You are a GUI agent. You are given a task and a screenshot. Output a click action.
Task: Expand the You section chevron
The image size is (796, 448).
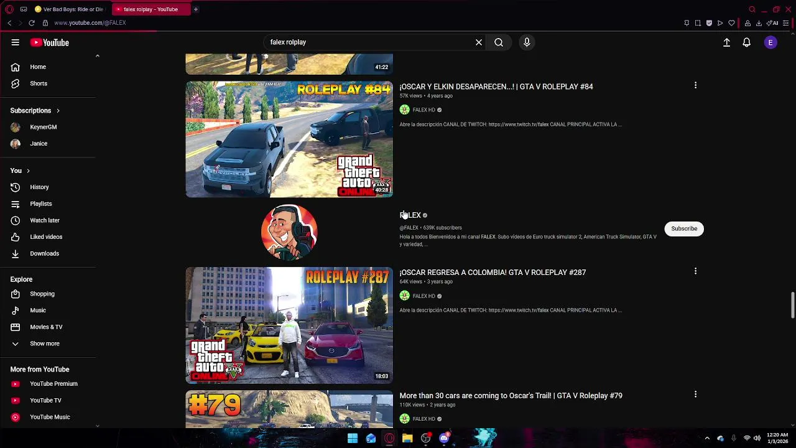[x=28, y=170]
